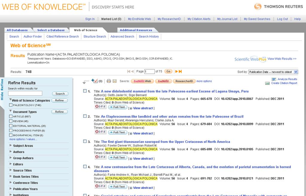Viewport: 306px width, 196px height.
Task: Check the REVIEW (45) document type
Action: click(x=11, y=121)
